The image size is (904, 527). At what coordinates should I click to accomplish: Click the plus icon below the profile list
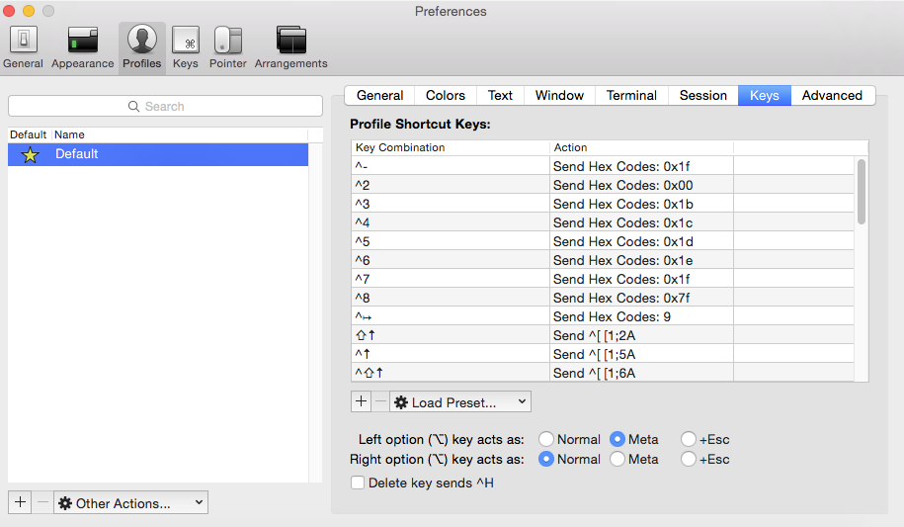coord(20,502)
